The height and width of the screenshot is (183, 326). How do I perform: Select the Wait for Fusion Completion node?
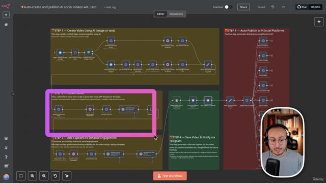pyautogui.click(x=73, y=154)
